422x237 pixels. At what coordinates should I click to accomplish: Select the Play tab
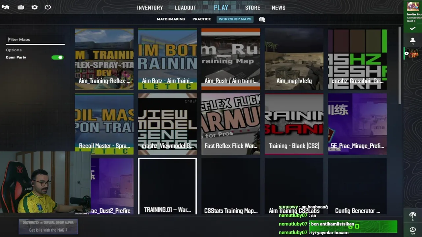pos(221,8)
